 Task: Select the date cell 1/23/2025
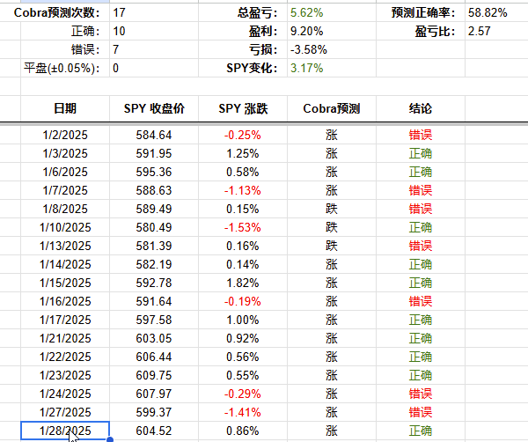pyautogui.click(x=65, y=376)
